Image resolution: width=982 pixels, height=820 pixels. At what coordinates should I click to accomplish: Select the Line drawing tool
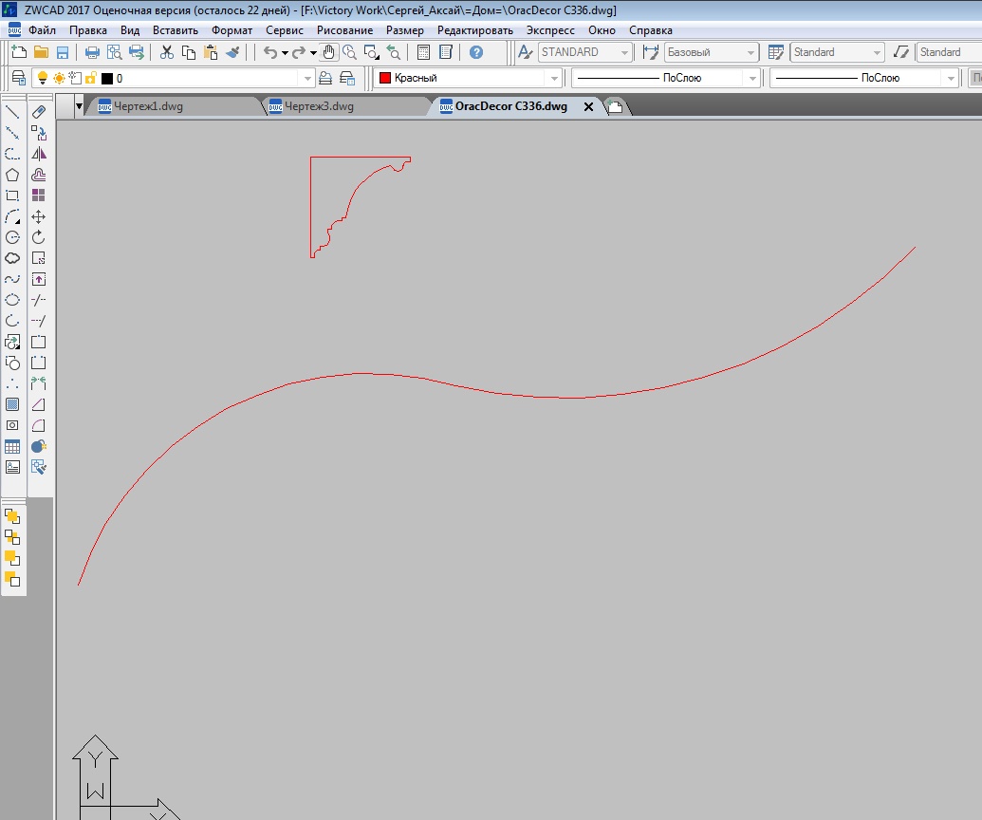pos(12,113)
